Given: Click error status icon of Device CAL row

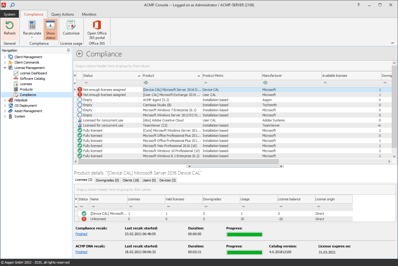Looking at the screenshot, I should click(x=80, y=89).
